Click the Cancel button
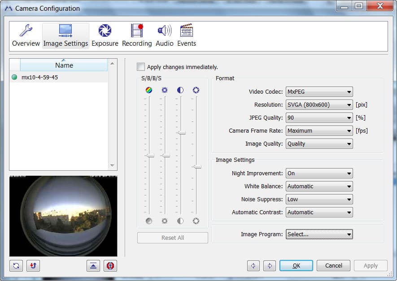397x281 pixels. 333,266
